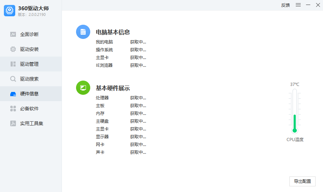Click the 版本: 2.0.0.2190 version text

pyautogui.click(x=32, y=14)
